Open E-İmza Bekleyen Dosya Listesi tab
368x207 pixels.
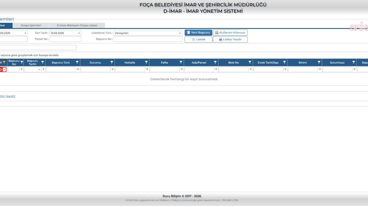click(77, 25)
